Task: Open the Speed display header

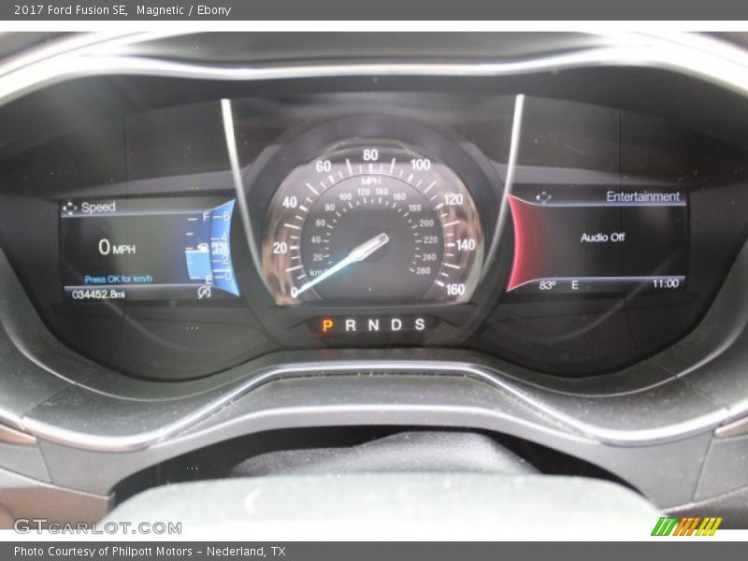Action: (x=98, y=207)
